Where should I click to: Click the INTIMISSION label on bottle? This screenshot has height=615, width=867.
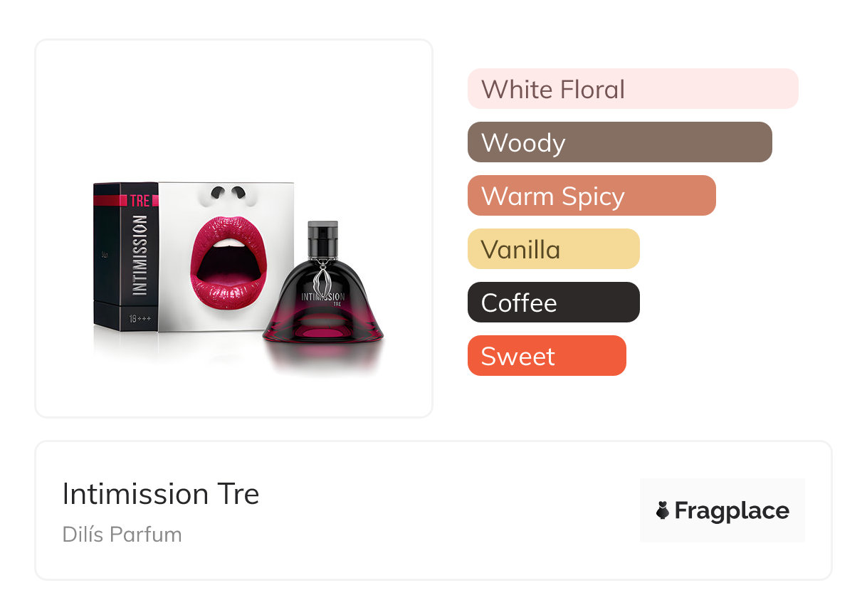coord(323,296)
